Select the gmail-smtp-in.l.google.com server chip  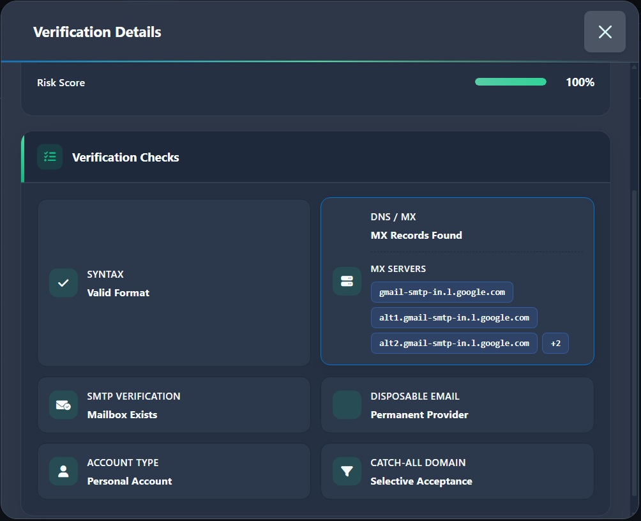[x=442, y=292]
